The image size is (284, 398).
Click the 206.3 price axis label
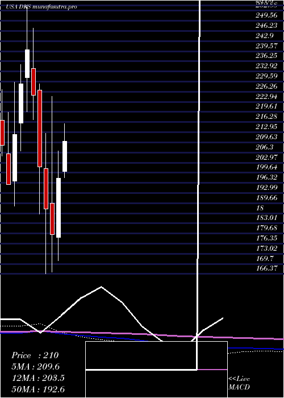[265, 147]
